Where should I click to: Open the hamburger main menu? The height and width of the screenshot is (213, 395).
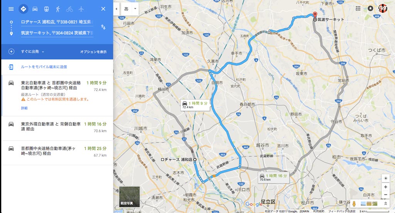point(11,9)
